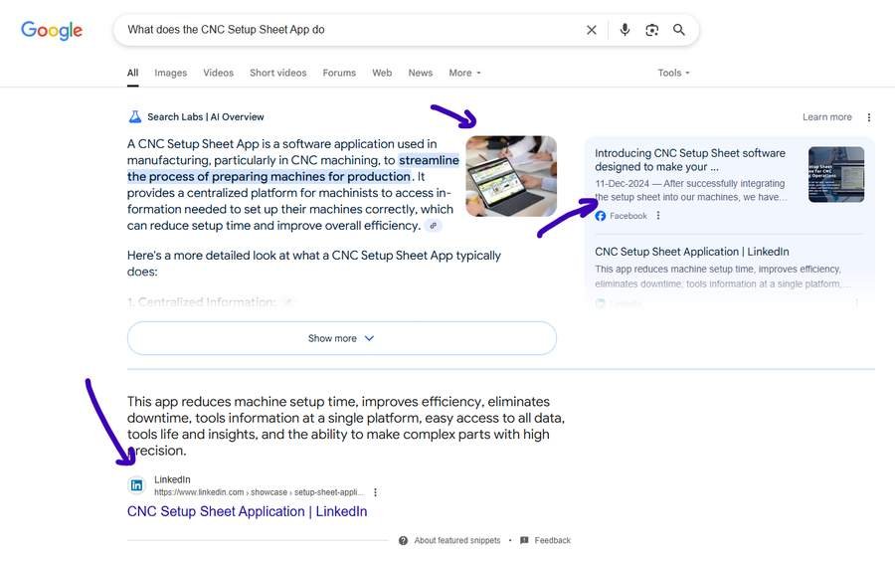The height and width of the screenshot is (561, 895).
Task: Open blue 'CNC Setup Sheet Application | LinkedIn' result title
Action: click(248, 511)
